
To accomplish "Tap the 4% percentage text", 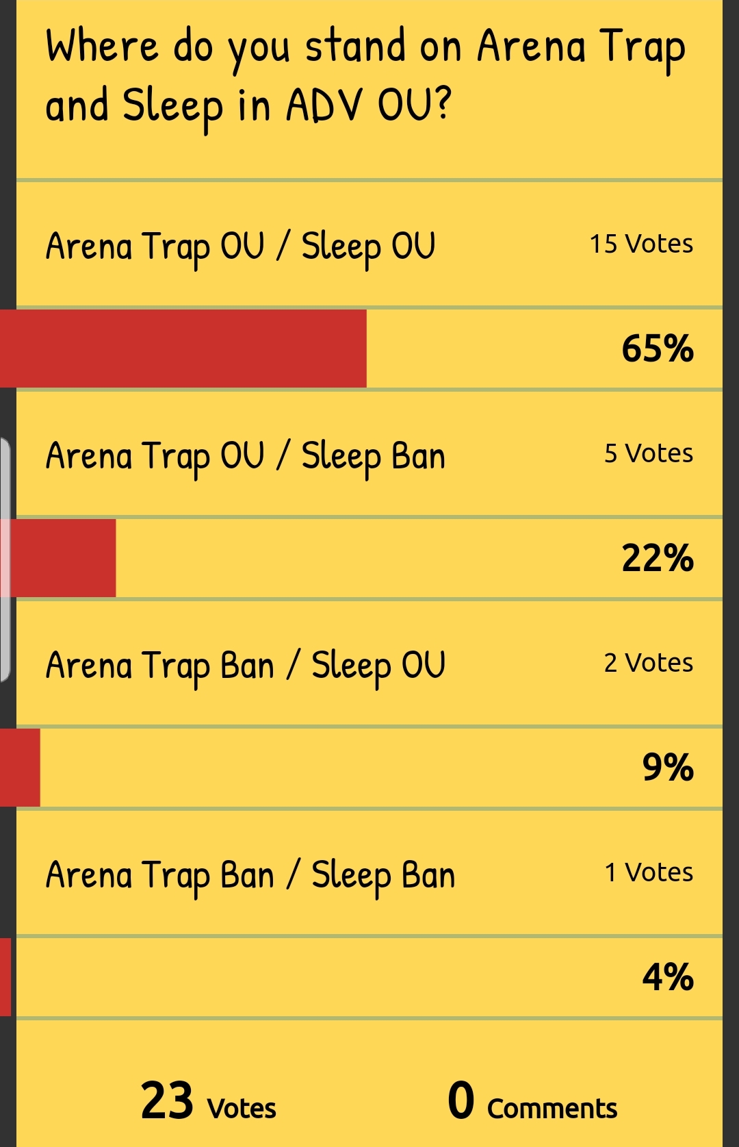I will click(x=667, y=977).
